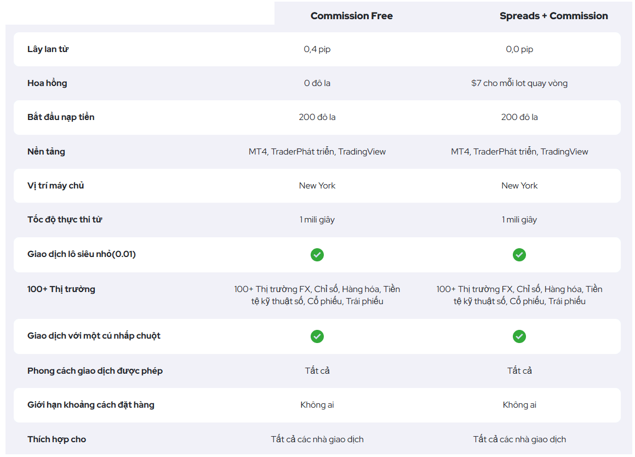635x457 pixels.
Task: Click the Thích hợp cho row label
Action: coord(56,439)
